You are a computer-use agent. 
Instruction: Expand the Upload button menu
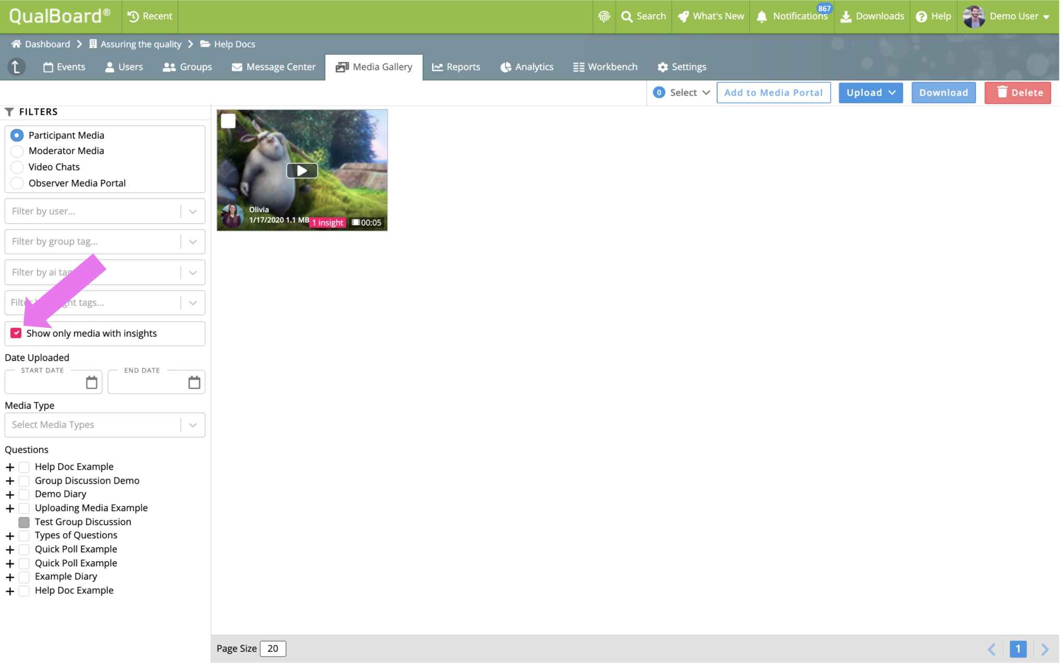870,93
